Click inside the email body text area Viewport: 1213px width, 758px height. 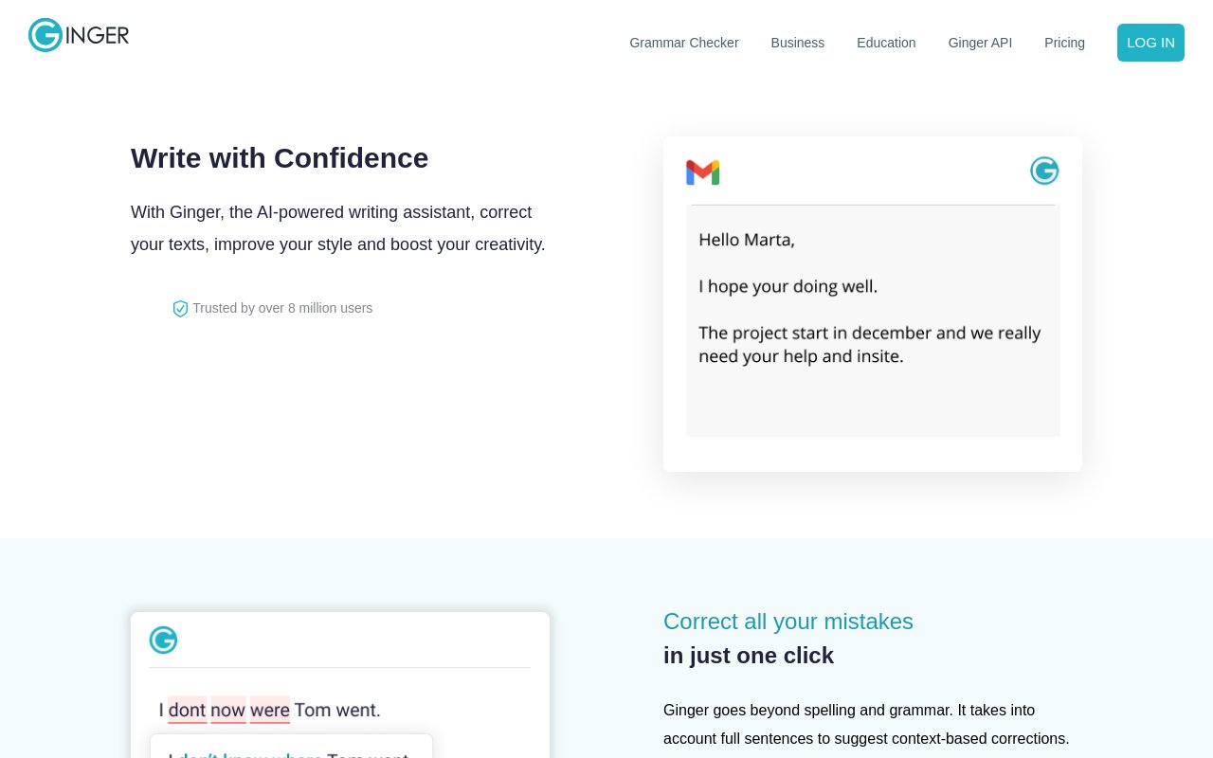click(873, 321)
